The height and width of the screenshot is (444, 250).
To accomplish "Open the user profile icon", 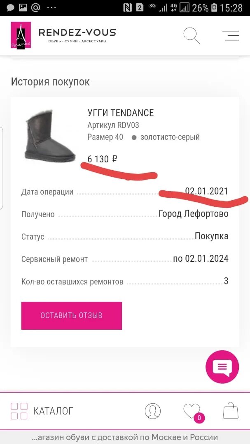I will point(153,411).
